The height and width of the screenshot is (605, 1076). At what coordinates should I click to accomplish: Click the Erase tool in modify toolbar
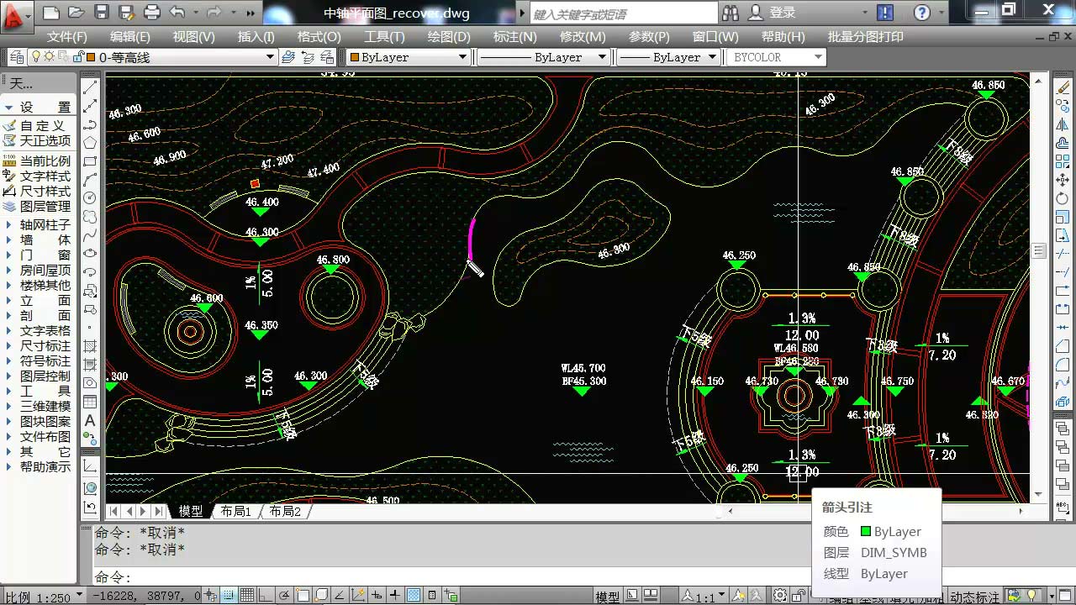(1062, 87)
